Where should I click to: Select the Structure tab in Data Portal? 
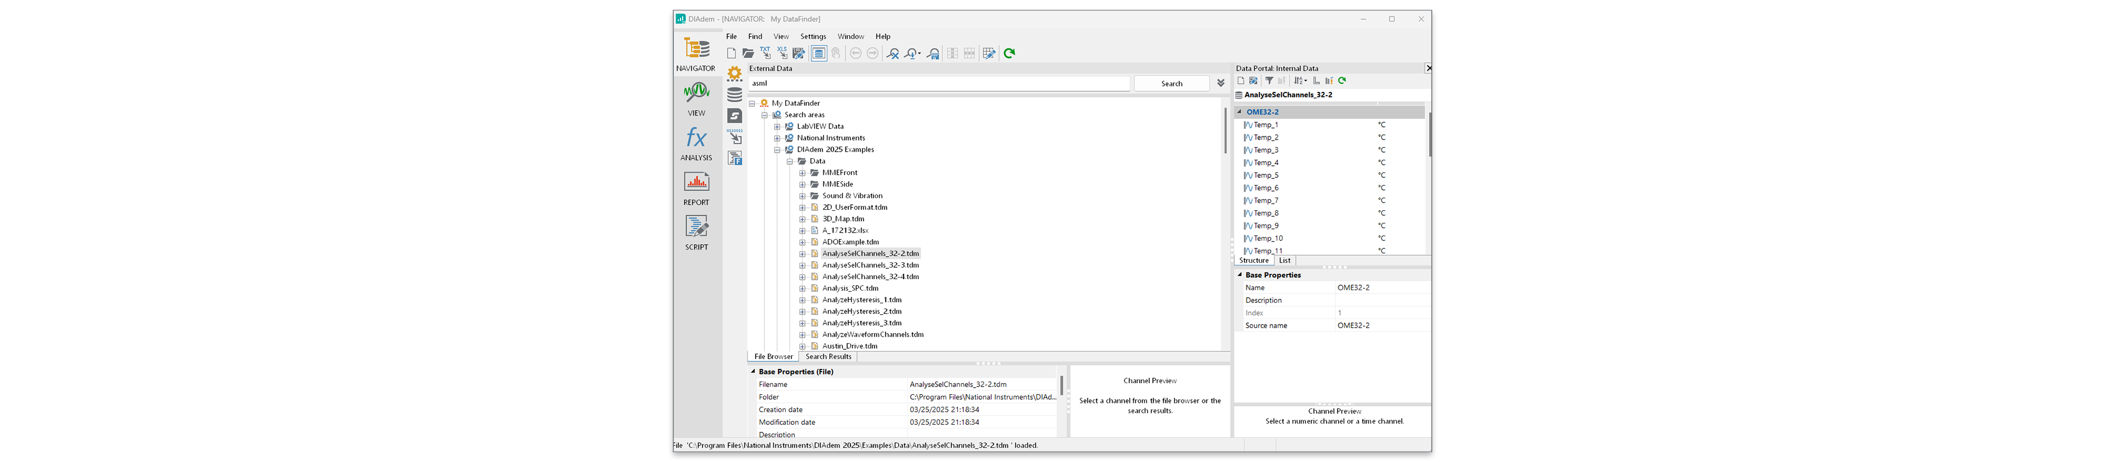(1254, 261)
